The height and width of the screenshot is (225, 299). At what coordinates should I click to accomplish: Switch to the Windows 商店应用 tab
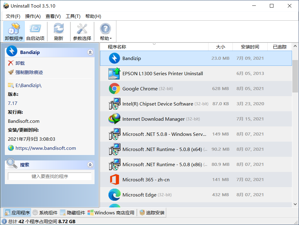[x=111, y=213]
